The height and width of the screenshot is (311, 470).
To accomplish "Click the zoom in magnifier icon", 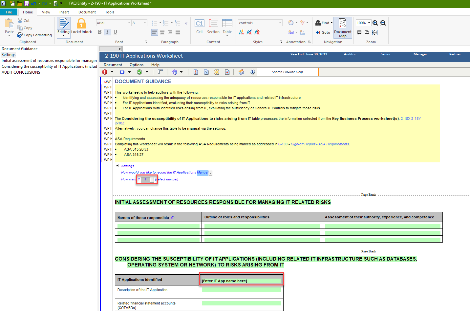I will click(375, 23).
